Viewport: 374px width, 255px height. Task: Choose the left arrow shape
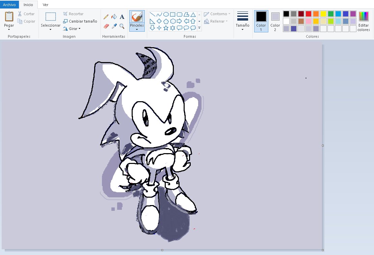coord(186,21)
